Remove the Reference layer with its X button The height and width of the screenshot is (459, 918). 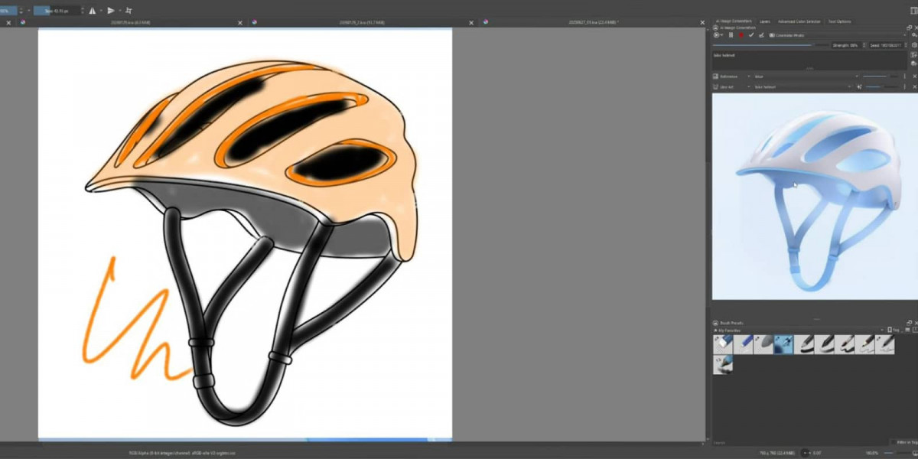[x=913, y=76]
